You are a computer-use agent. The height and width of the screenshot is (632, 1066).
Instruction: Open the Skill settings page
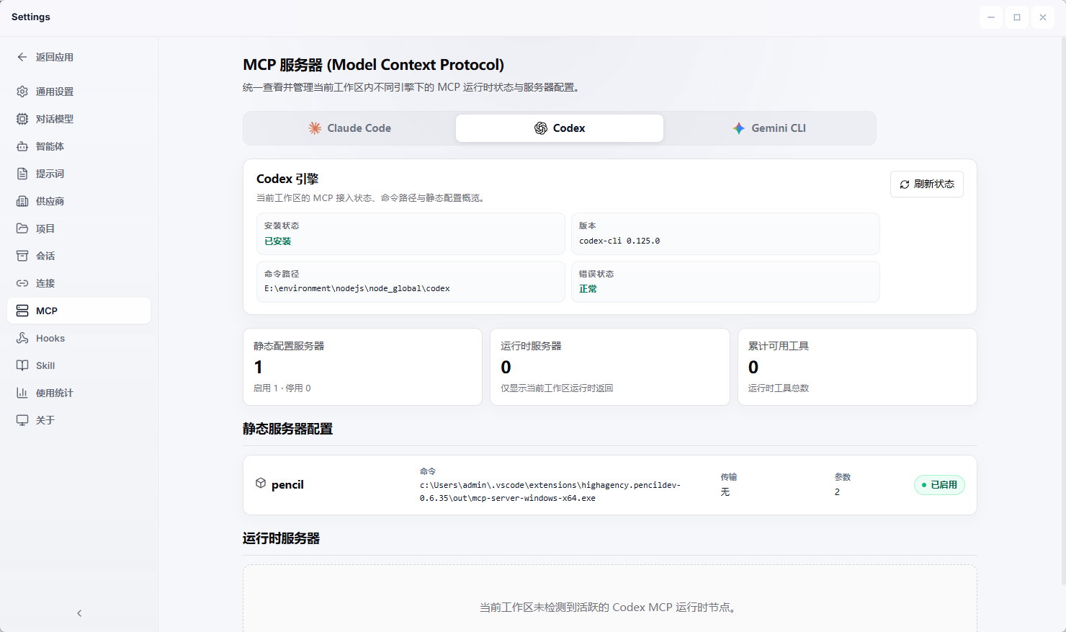[79, 365]
